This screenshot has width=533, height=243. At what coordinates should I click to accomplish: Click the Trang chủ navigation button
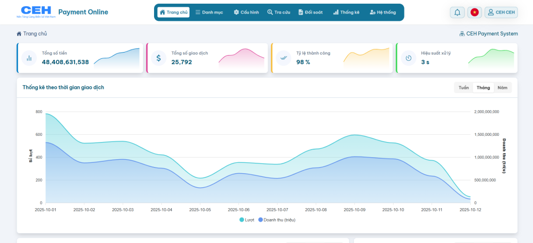click(173, 12)
